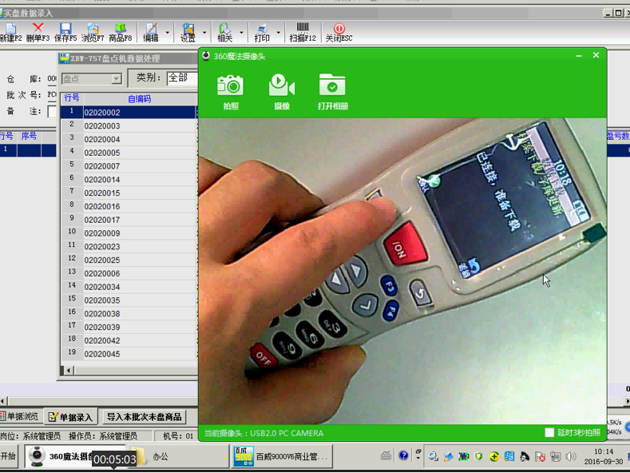Click the 关闭ESC close button in toolbar
The width and height of the screenshot is (630, 473).
(339, 32)
